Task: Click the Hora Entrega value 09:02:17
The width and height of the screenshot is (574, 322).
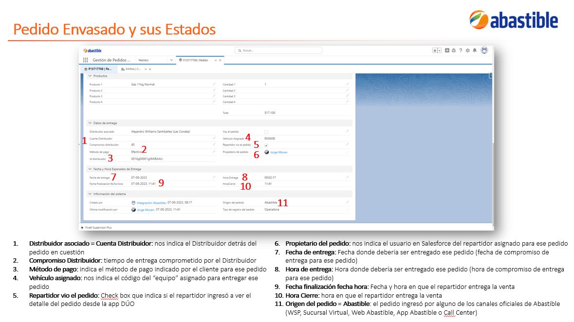Action: click(270, 178)
